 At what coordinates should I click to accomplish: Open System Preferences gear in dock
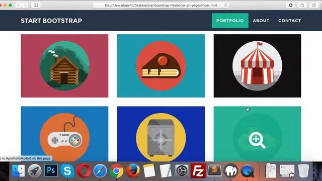point(182,170)
